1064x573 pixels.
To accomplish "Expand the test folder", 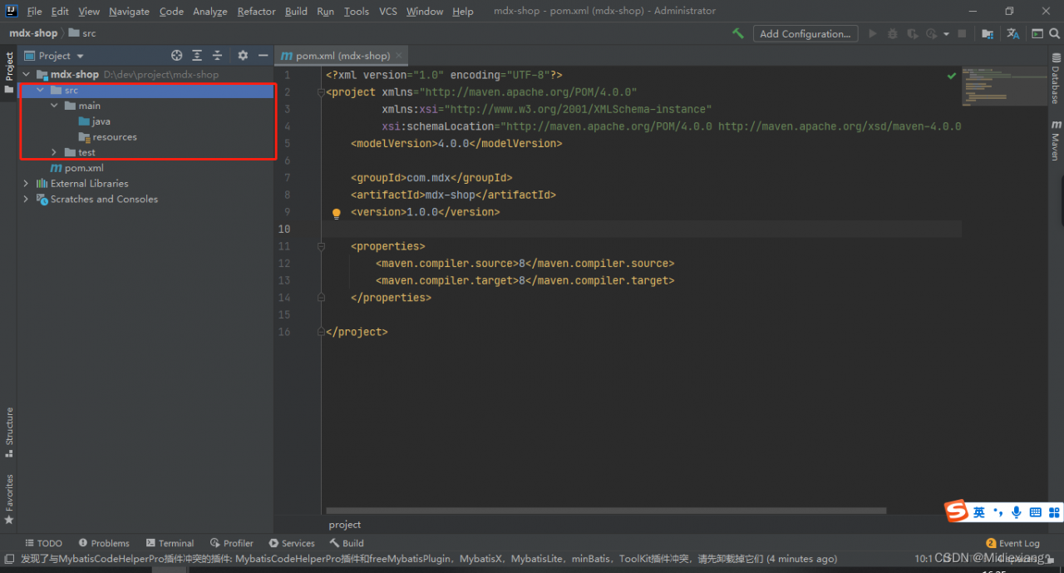I will pos(54,153).
